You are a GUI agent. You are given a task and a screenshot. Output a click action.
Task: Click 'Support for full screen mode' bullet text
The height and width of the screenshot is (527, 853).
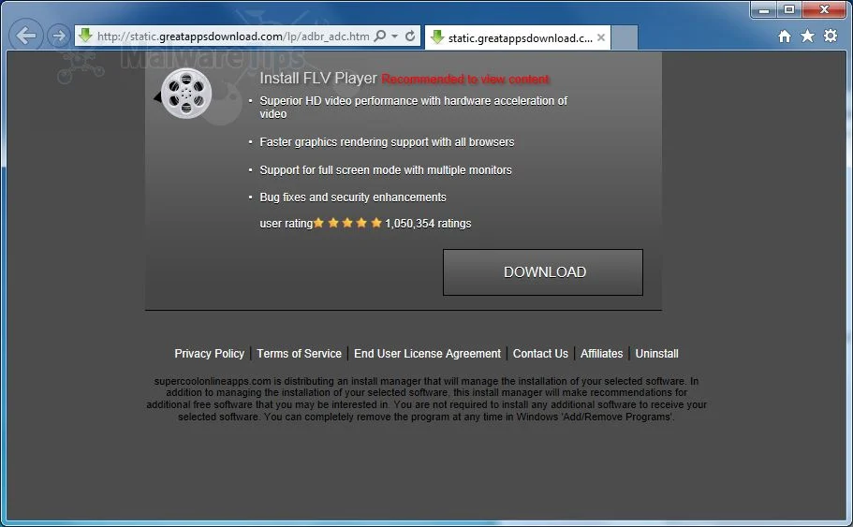(x=386, y=170)
